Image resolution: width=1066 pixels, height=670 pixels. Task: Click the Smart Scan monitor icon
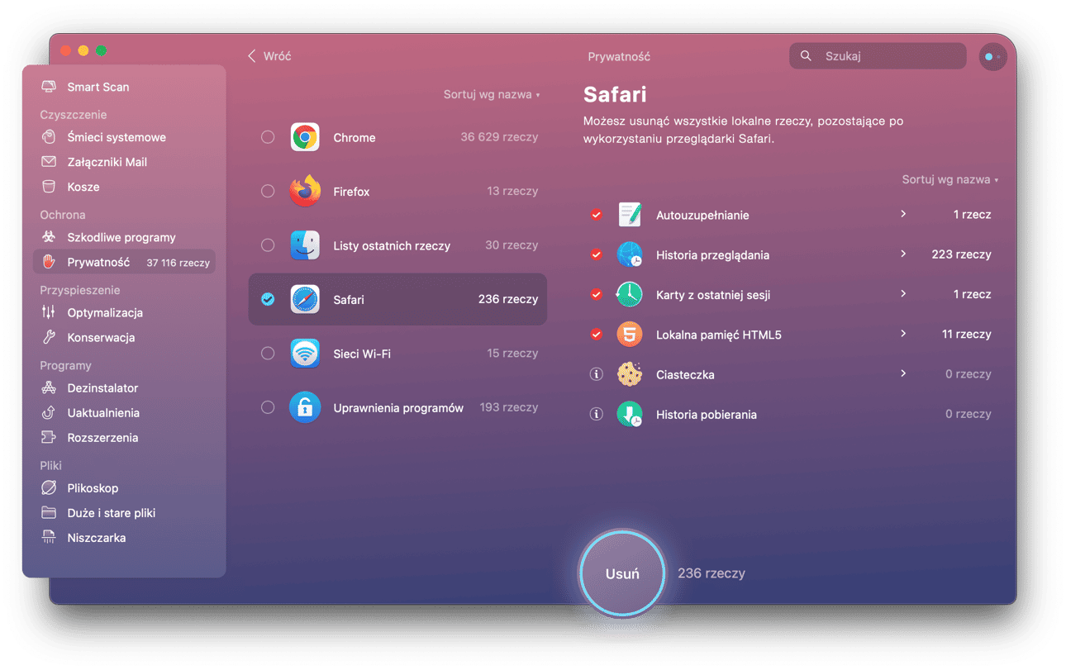49,87
